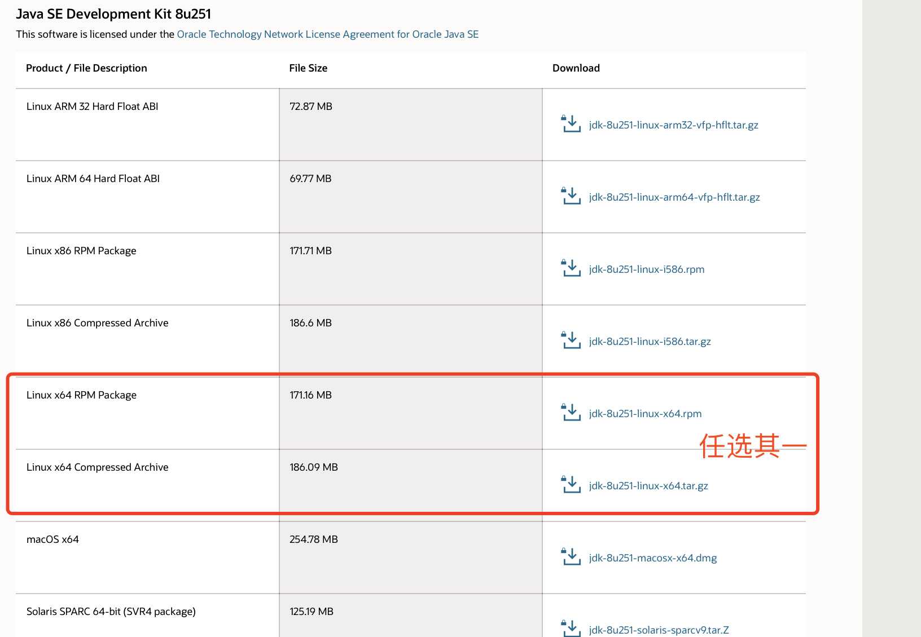This screenshot has height=637, width=921.
Task: Select the 171.71 MB file size
Action: point(310,251)
